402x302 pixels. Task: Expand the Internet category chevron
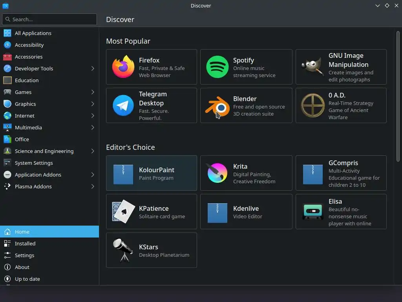[x=93, y=116]
